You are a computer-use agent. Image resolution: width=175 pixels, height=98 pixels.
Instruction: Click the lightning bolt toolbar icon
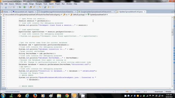[49, 7]
